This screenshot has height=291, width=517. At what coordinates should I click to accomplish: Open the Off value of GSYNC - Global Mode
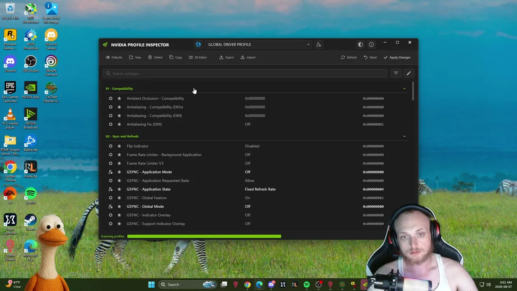click(248, 207)
